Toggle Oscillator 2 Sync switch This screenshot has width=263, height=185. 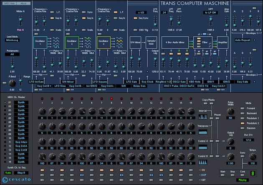pyautogui.click(x=84, y=12)
